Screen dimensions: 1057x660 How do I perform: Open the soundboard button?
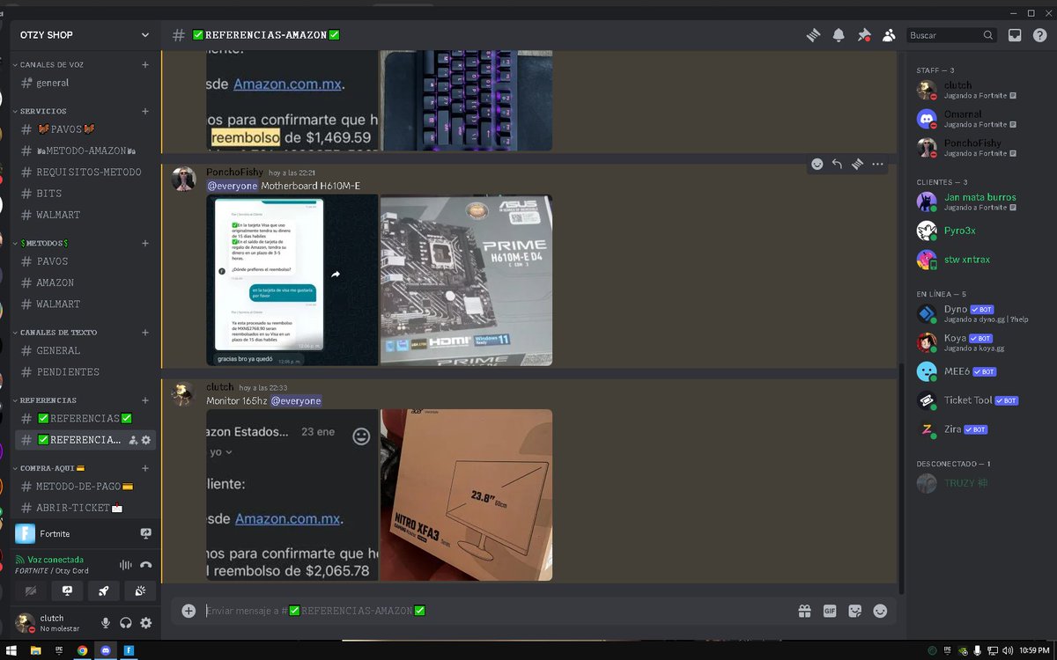click(x=139, y=591)
